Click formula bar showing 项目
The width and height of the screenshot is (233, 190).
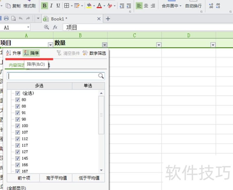(148, 27)
